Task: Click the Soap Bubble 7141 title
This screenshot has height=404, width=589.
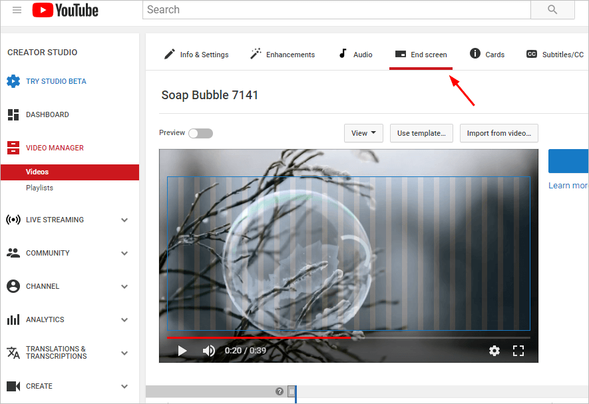Action: click(210, 95)
